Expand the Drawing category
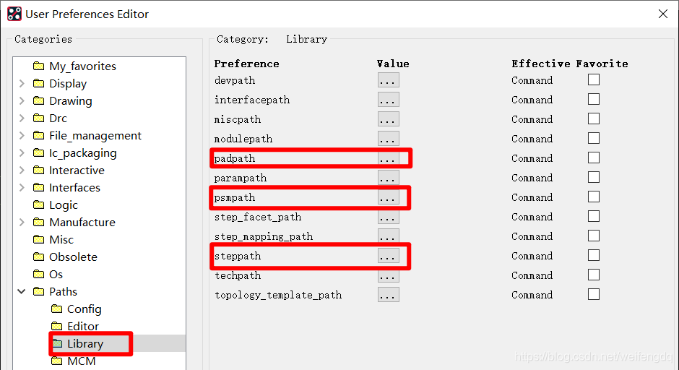This screenshot has height=370, width=679. (22, 100)
